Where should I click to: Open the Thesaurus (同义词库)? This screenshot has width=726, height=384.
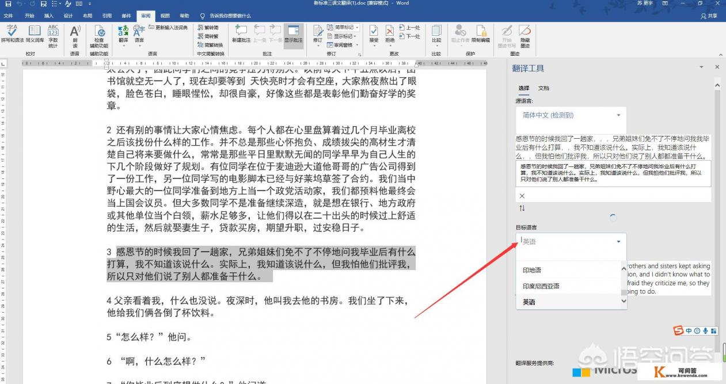[x=35, y=35]
